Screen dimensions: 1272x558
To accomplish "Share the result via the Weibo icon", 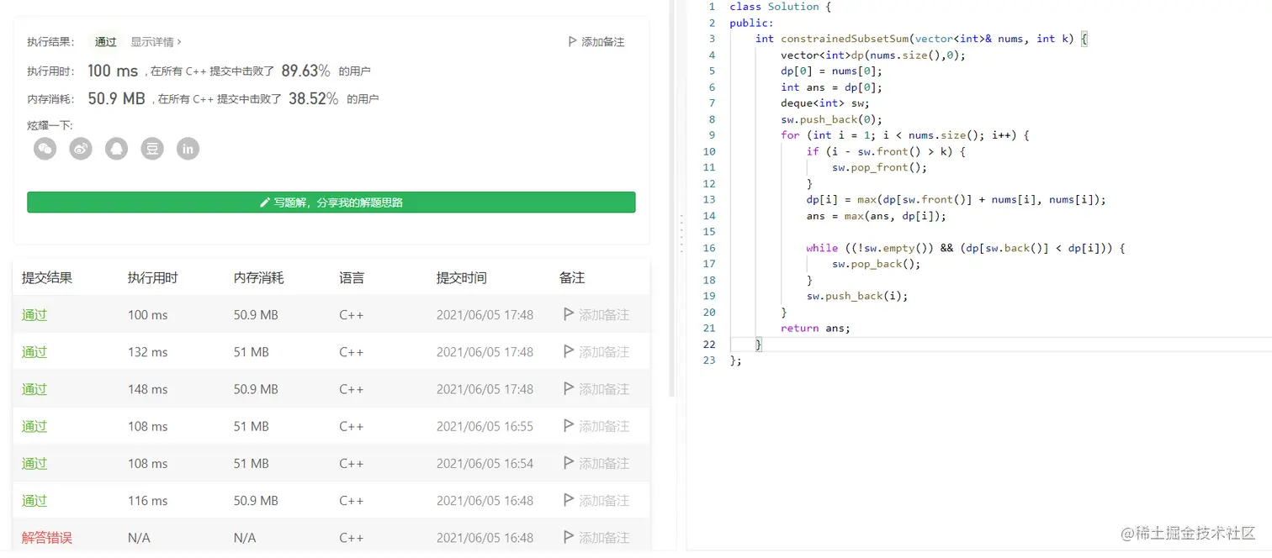I will coord(81,149).
